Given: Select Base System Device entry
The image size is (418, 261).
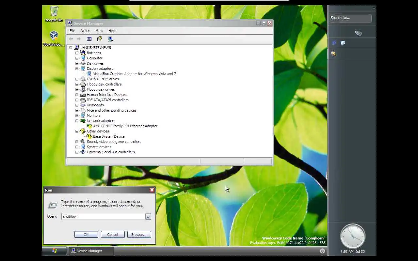Looking at the screenshot, I should pyautogui.click(x=109, y=136).
